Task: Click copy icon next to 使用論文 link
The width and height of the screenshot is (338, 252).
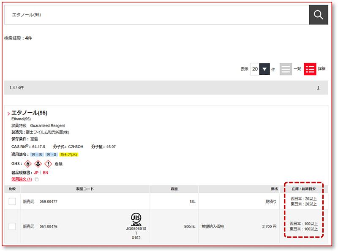Action: point(36,179)
